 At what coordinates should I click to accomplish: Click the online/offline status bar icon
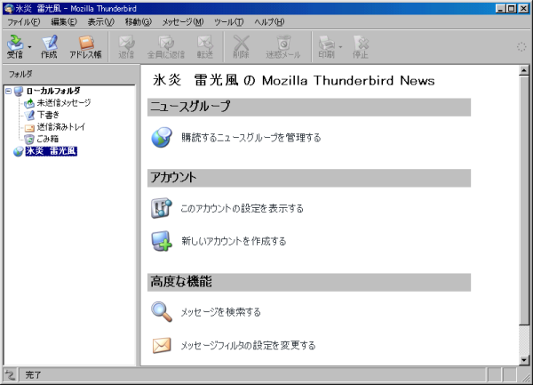pos(10,375)
